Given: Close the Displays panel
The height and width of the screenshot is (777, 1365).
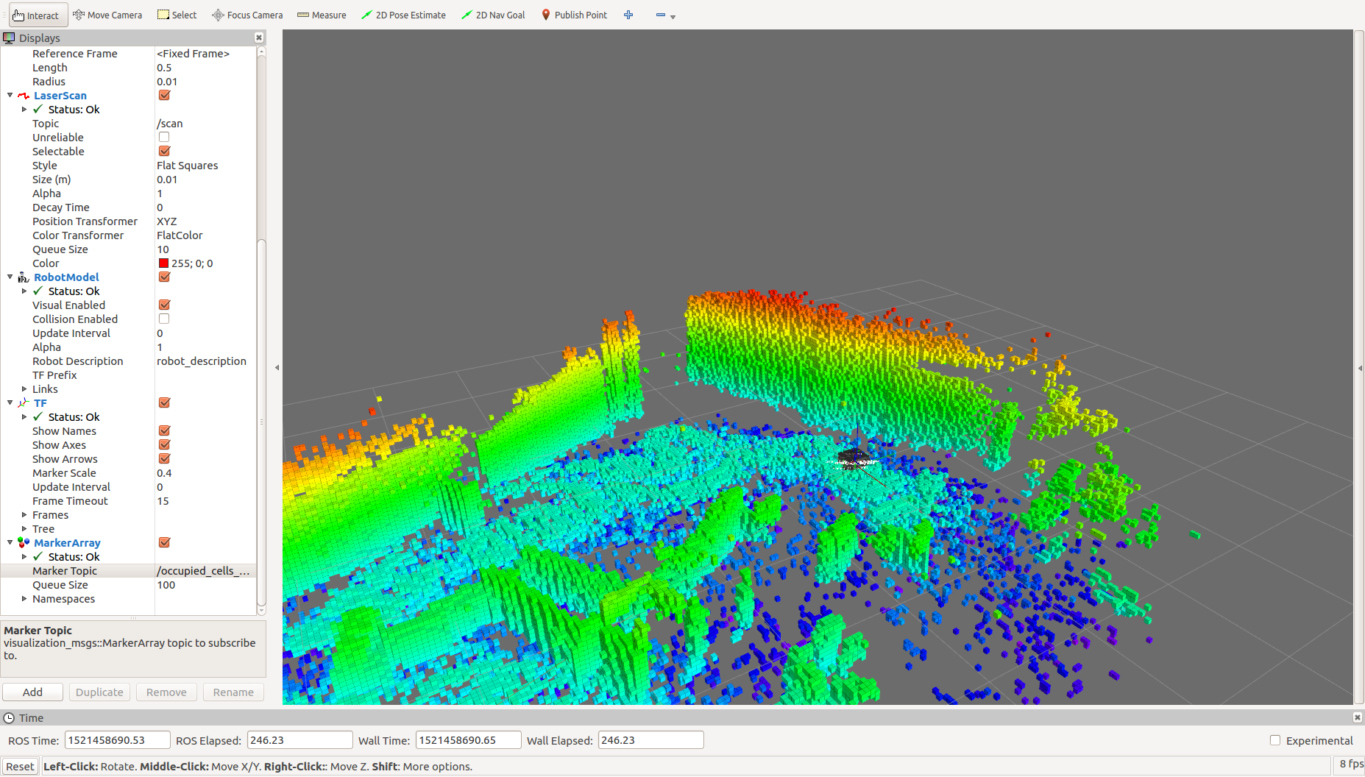Looking at the screenshot, I should click(259, 38).
